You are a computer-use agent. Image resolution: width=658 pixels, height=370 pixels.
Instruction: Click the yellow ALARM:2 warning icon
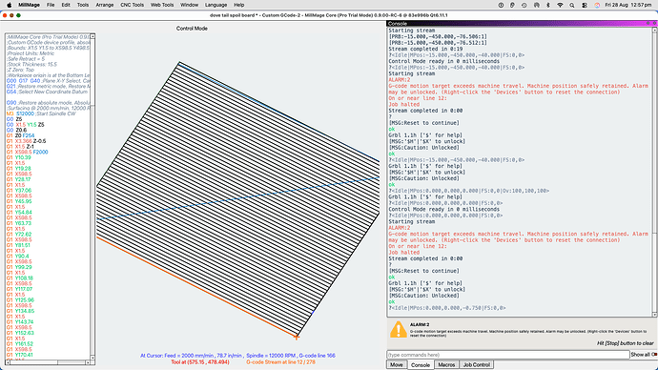point(398,330)
